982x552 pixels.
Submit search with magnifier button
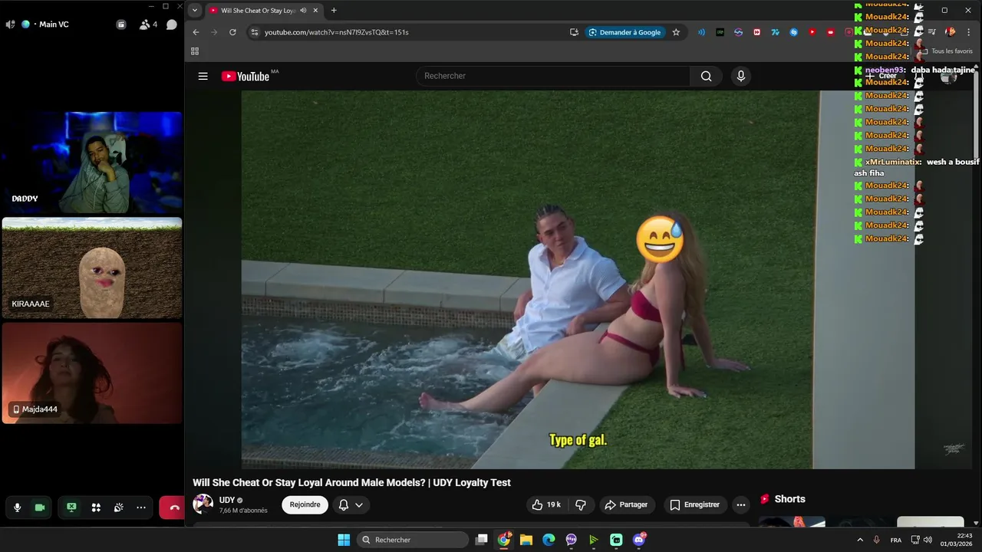pyautogui.click(x=706, y=76)
